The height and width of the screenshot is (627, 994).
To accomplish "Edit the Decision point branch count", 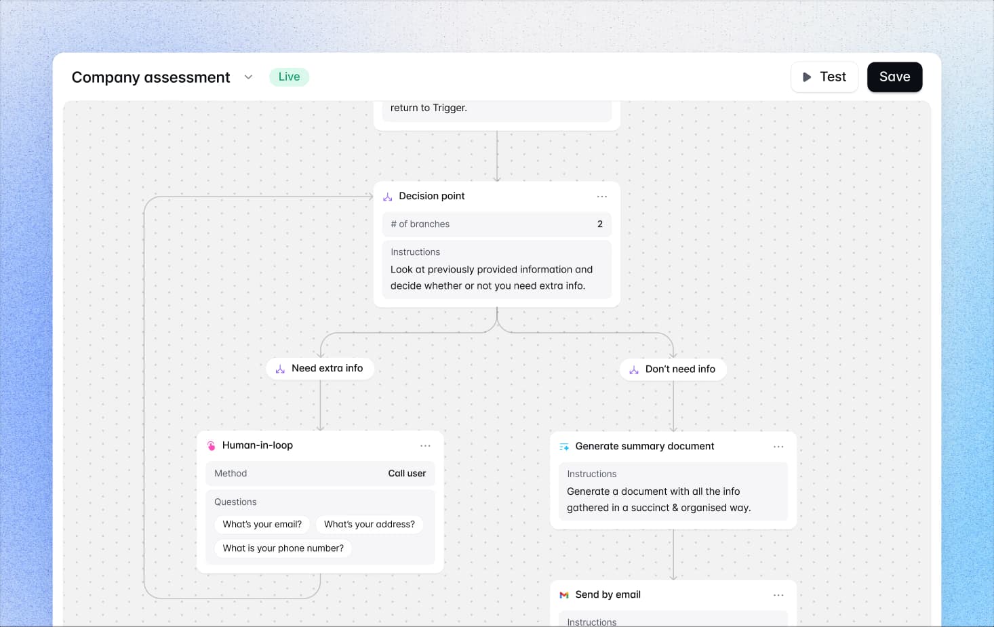I will click(x=599, y=224).
